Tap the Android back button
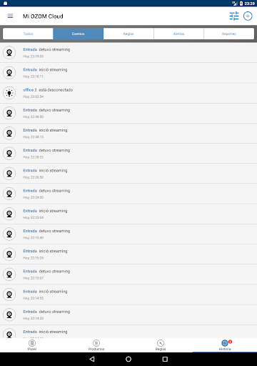Screen dimensions: 257x366 tap(92, 359)
